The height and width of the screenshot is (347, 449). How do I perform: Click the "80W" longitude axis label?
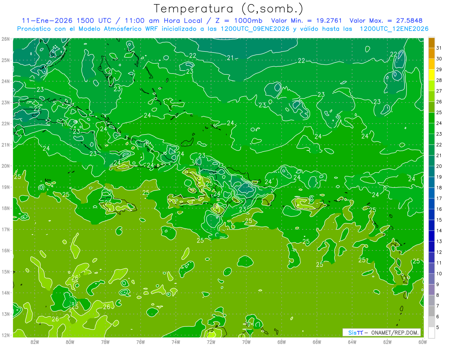[70, 342]
